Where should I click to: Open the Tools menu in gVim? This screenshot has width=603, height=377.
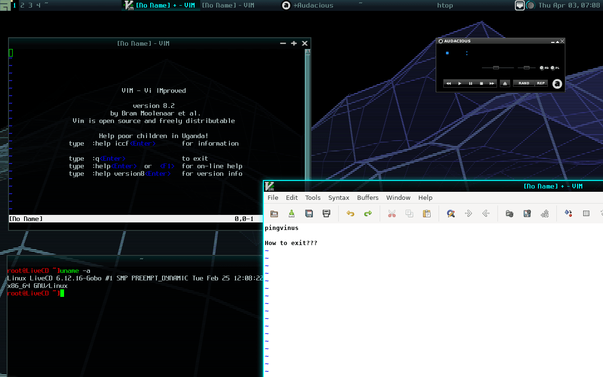point(313,197)
